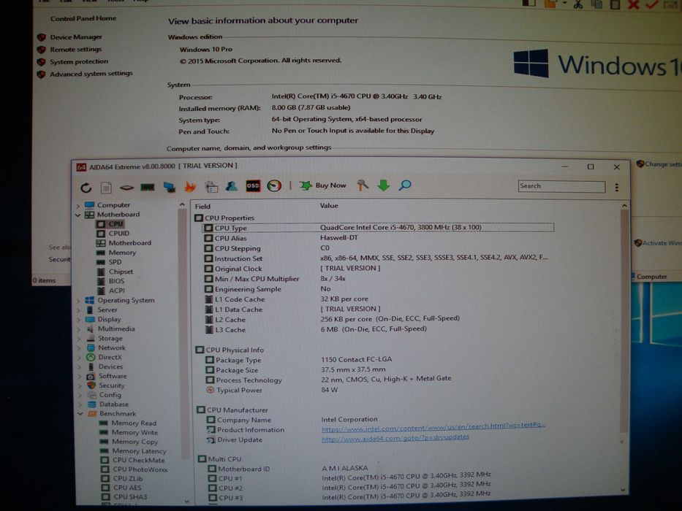Open the three-dot menu in AIDA64
This screenshot has height=511, width=682.
(x=616, y=188)
